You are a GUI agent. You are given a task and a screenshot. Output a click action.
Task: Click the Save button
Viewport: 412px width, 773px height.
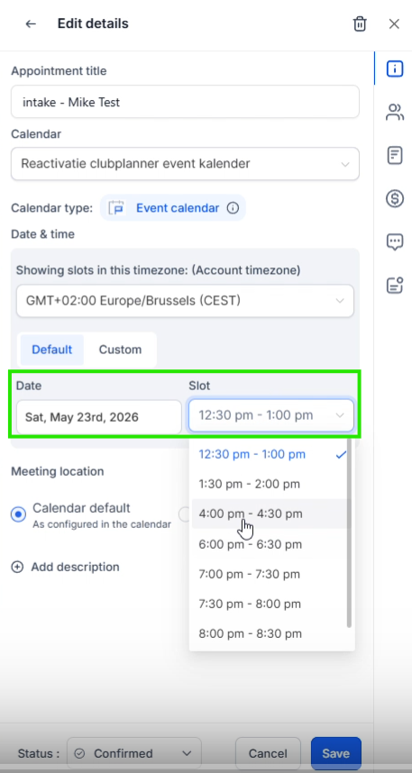(x=336, y=753)
